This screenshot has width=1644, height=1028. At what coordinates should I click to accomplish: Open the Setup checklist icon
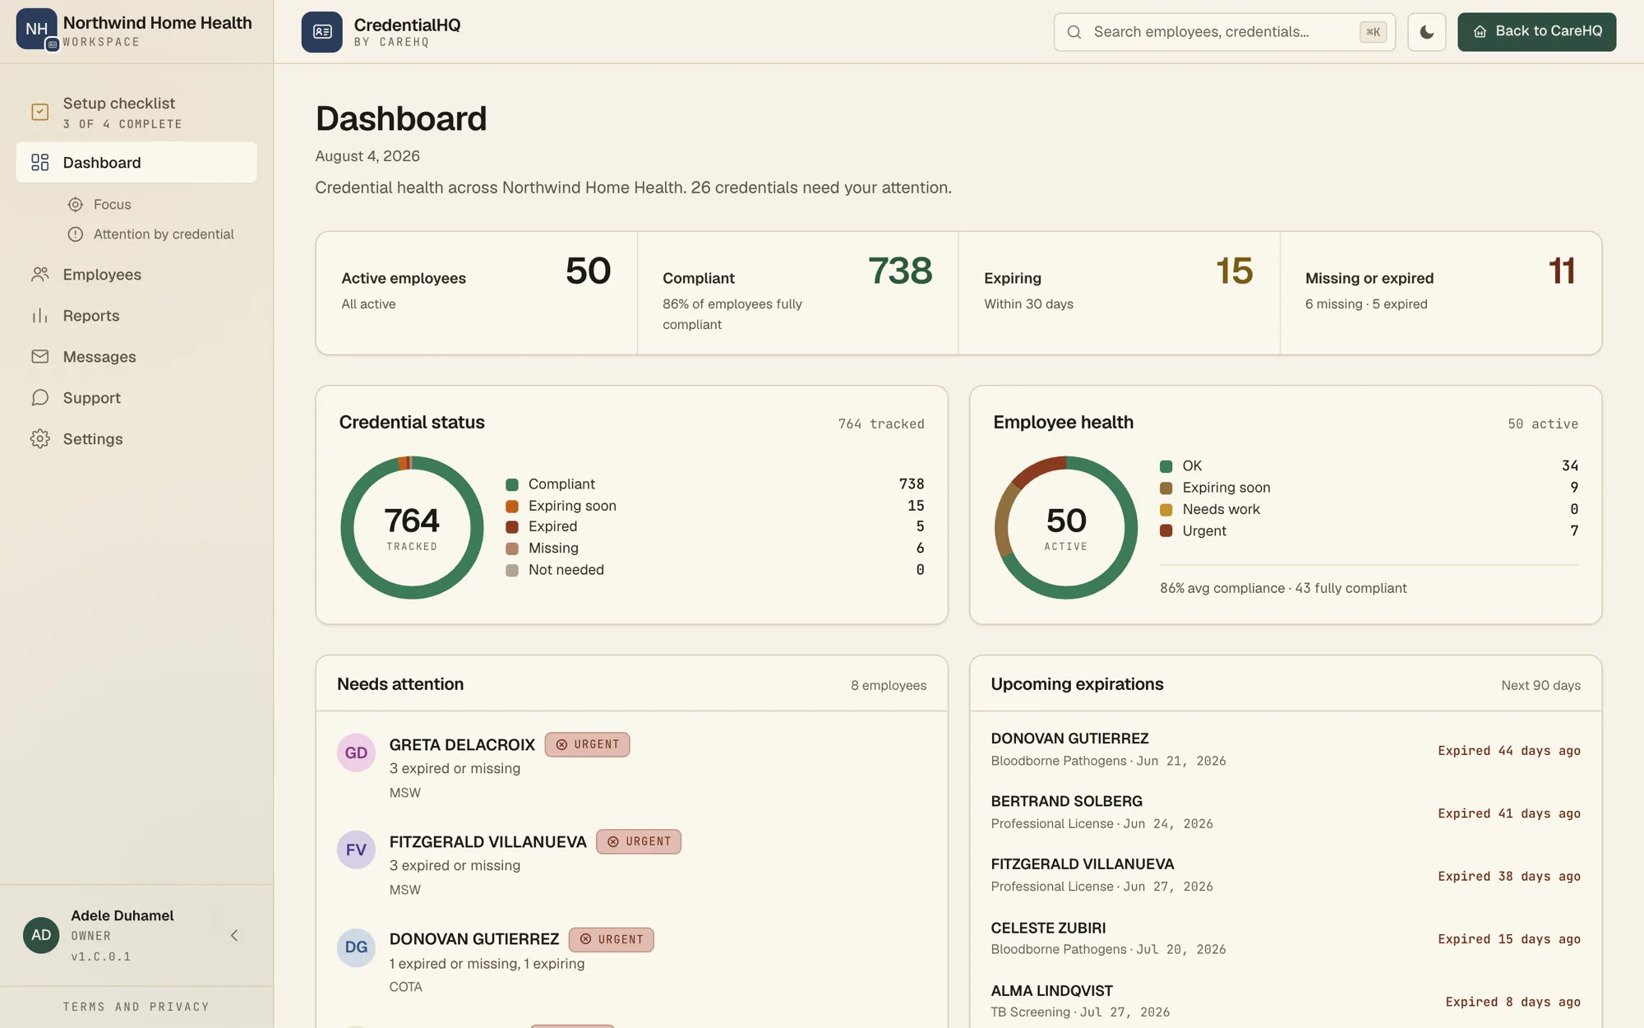pyautogui.click(x=39, y=112)
